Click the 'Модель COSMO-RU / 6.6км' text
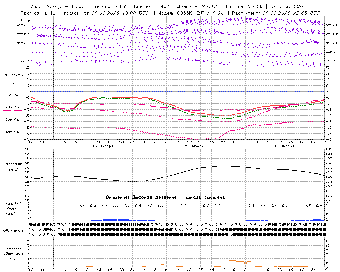The image size is (340, 272). pos(191,13)
